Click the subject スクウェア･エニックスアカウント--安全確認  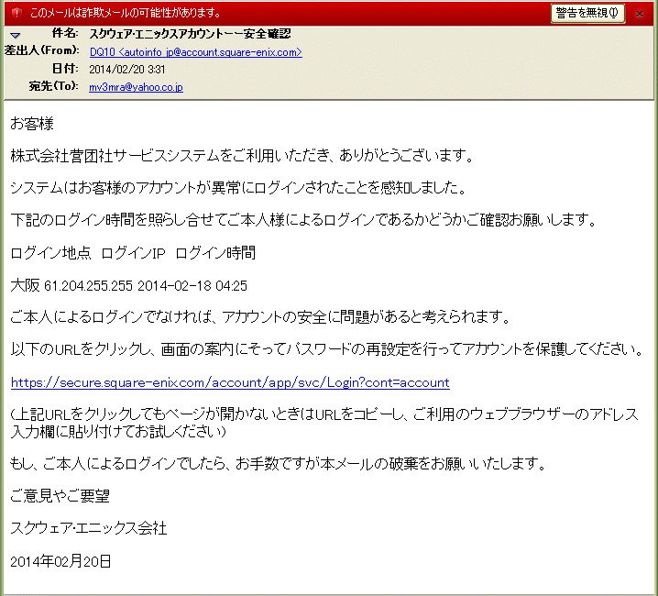pos(190,34)
